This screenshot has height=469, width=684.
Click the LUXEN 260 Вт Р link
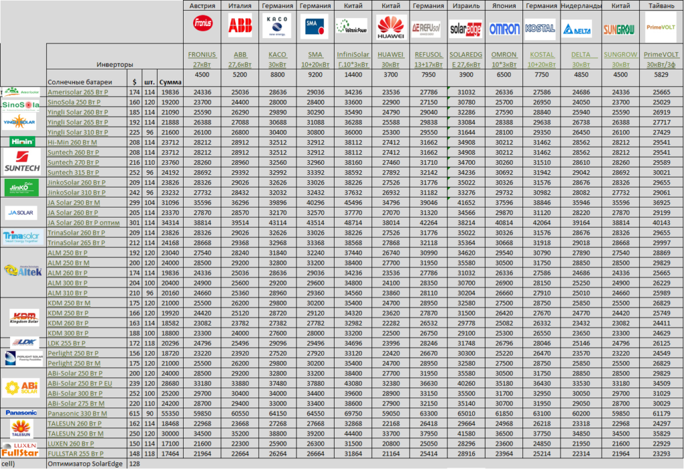71,443
